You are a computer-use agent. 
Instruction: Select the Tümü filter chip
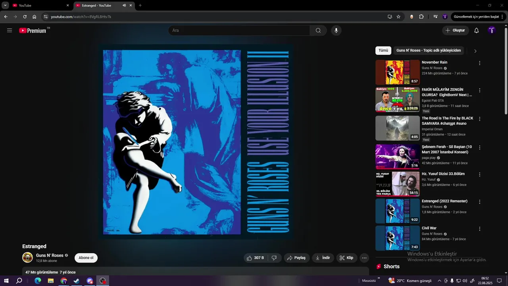coord(383,50)
